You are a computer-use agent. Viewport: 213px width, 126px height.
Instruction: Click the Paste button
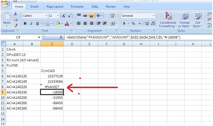pyautogui.click(x=7, y=20)
